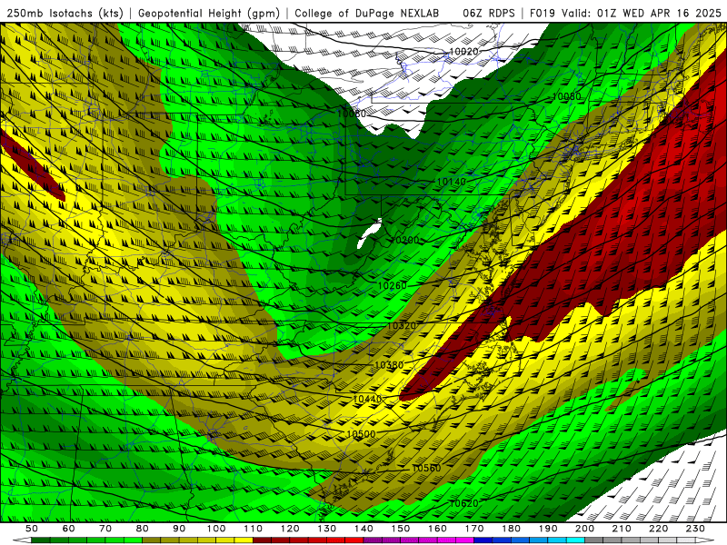
Task: Click the color scale value 100
Action: pos(216,529)
